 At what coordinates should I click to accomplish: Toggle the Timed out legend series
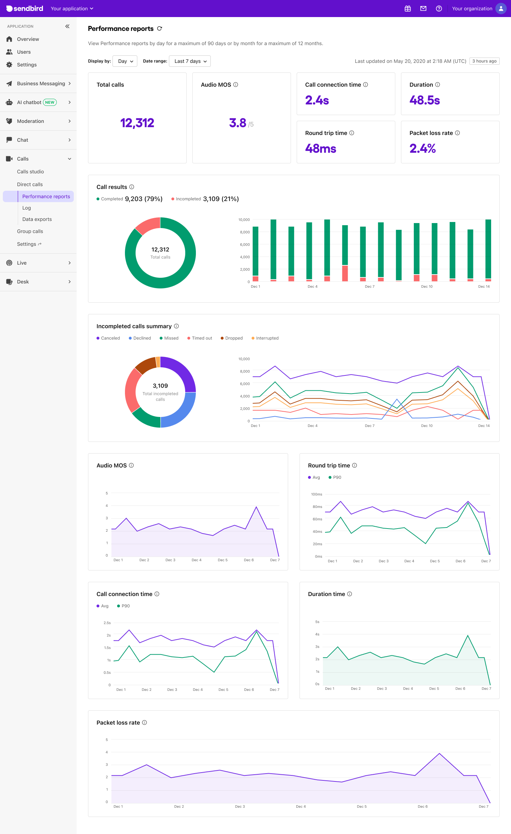tap(200, 338)
